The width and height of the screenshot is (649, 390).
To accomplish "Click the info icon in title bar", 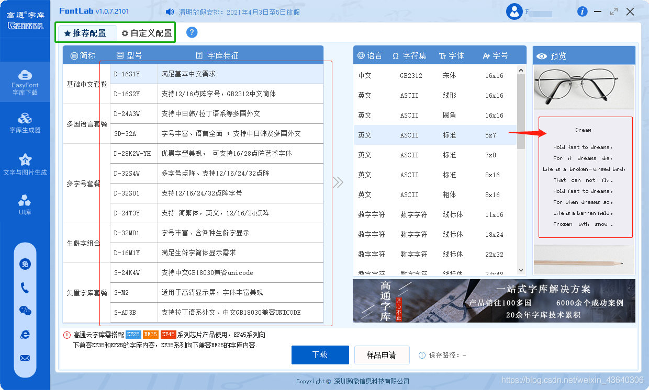I will click(x=582, y=12).
